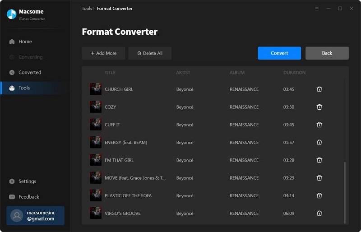Screen dimensions: 361x232
Task: Click the 06:09 duration value
Action: (x=289, y=213)
